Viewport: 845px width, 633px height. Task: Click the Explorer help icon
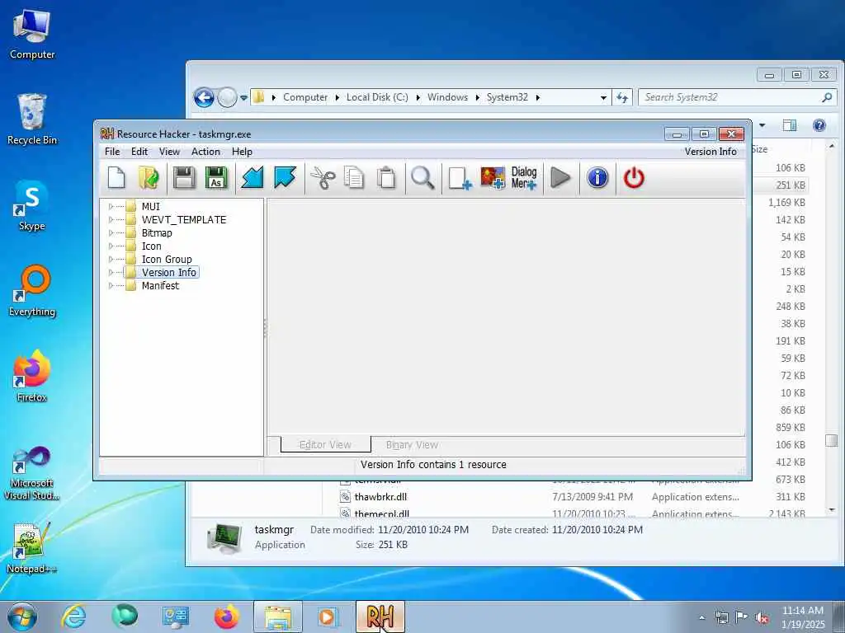click(x=819, y=125)
